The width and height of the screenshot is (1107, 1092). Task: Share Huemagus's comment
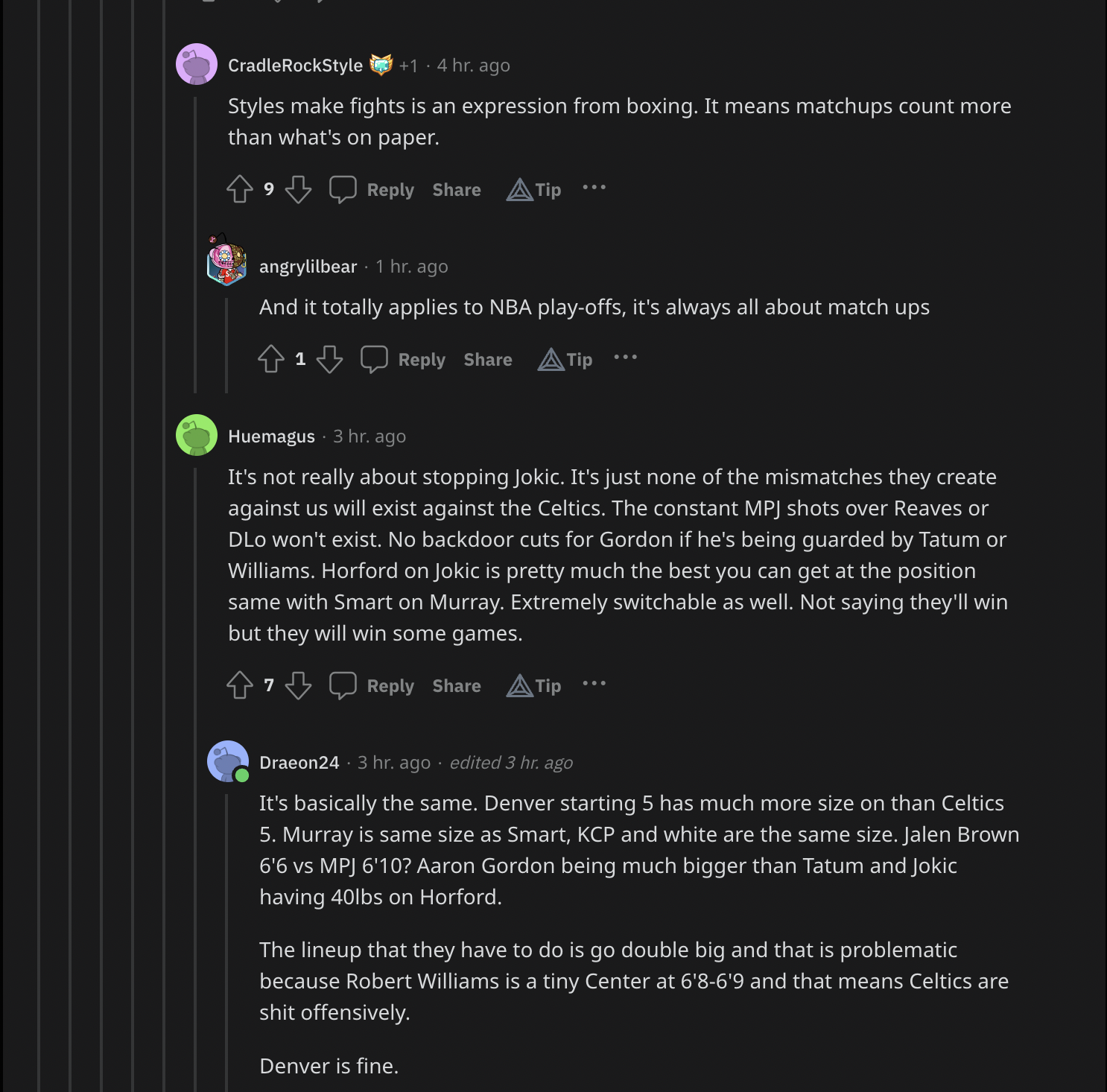(x=457, y=686)
